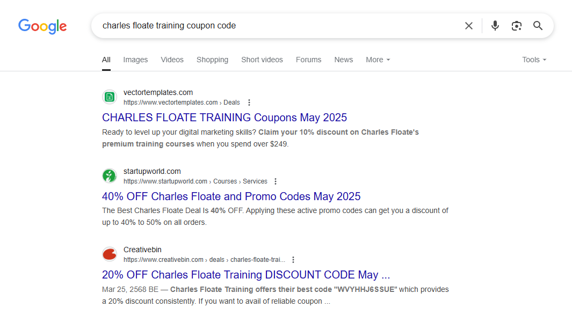Open three-dot menu for startupworld.com result
The width and height of the screenshot is (572, 315).
point(276,181)
